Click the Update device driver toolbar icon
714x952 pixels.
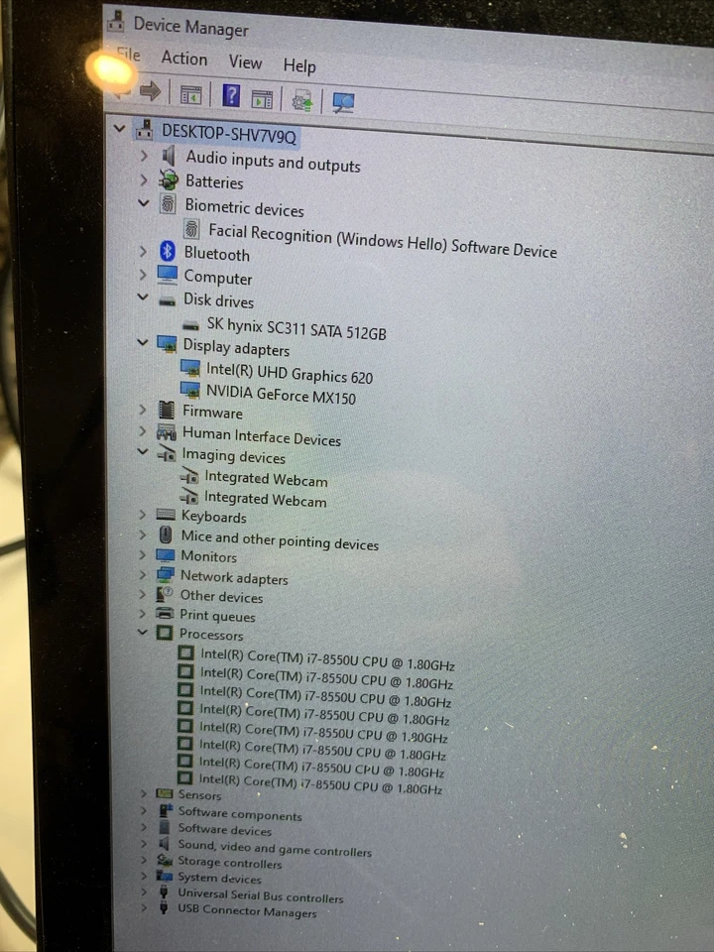[x=301, y=101]
